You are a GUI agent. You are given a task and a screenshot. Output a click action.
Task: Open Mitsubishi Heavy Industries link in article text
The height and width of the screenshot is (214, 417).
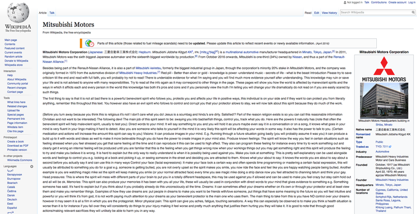click(x=138, y=73)
